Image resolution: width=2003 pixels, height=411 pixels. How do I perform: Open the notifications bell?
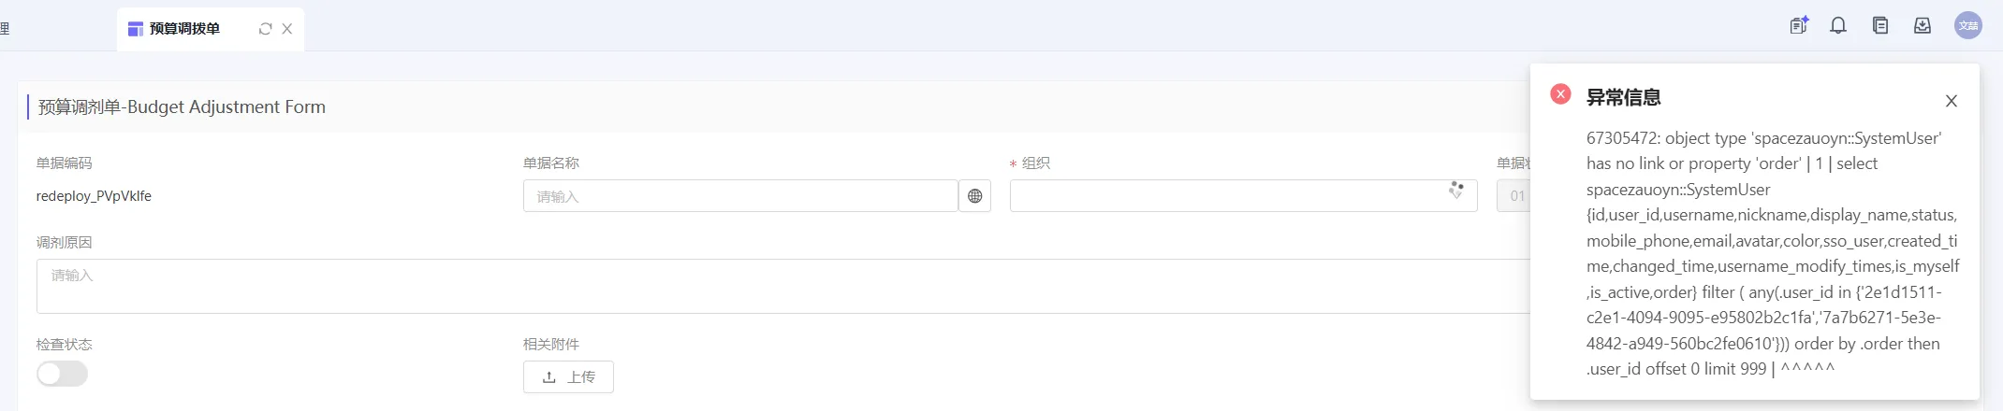(x=1838, y=26)
